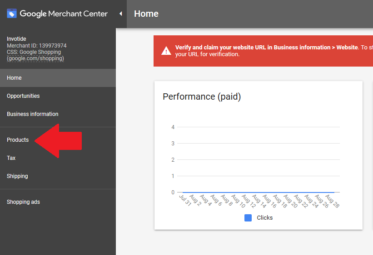The height and width of the screenshot is (255, 373).
Task: Click the warning triangle icon in the red banner
Action: click(x=166, y=51)
